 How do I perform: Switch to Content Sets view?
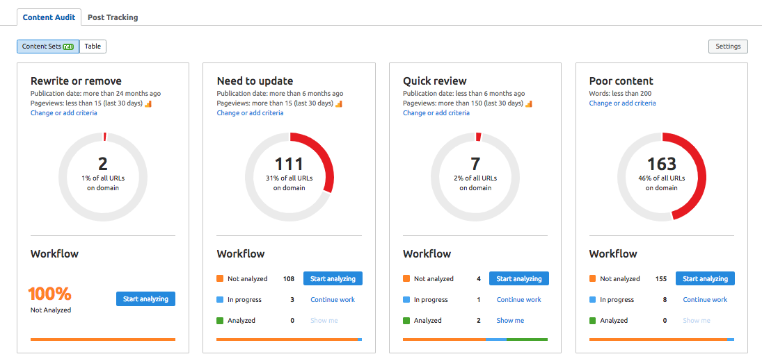click(x=48, y=47)
